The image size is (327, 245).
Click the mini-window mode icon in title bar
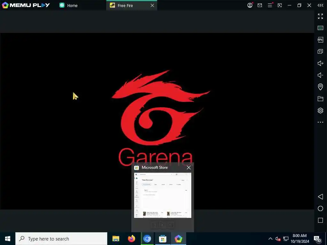[280, 5]
